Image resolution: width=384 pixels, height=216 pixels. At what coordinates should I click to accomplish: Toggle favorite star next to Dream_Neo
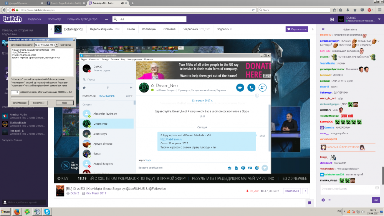[152, 85]
